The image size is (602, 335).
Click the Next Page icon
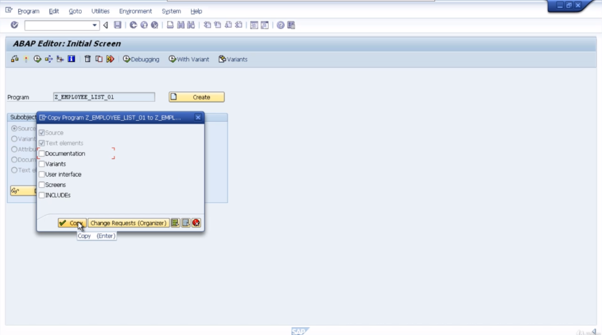point(228,25)
